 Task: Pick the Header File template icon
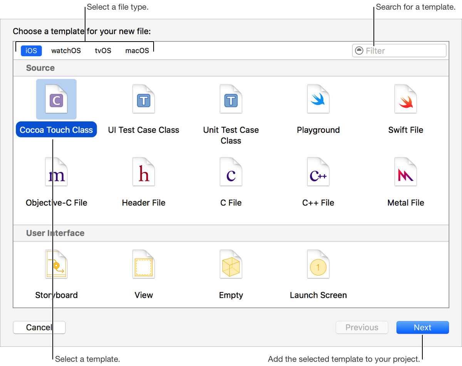pyautogui.click(x=144, y=172)
